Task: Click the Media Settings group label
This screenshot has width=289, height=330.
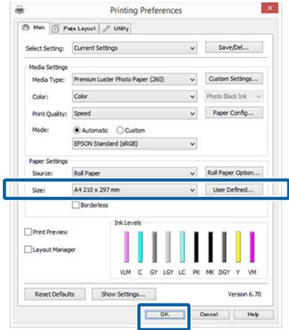Action: coord(48,67)
